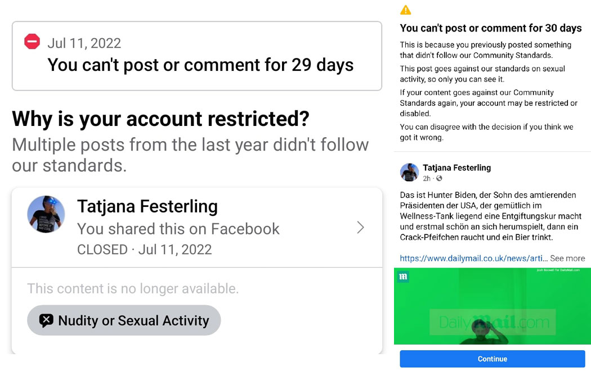Expand the post with See more
The image size is (591, 371).
coord(567,258)
